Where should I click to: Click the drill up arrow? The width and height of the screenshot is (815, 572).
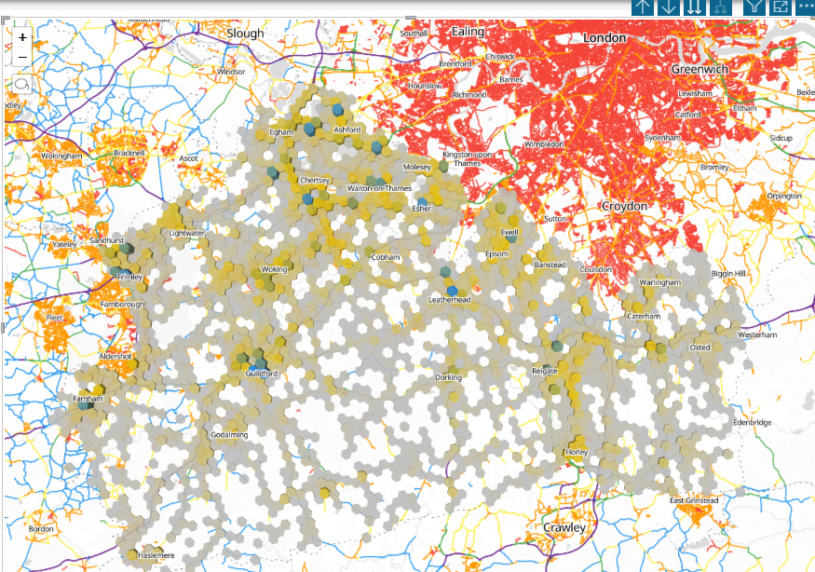point(642,7)
